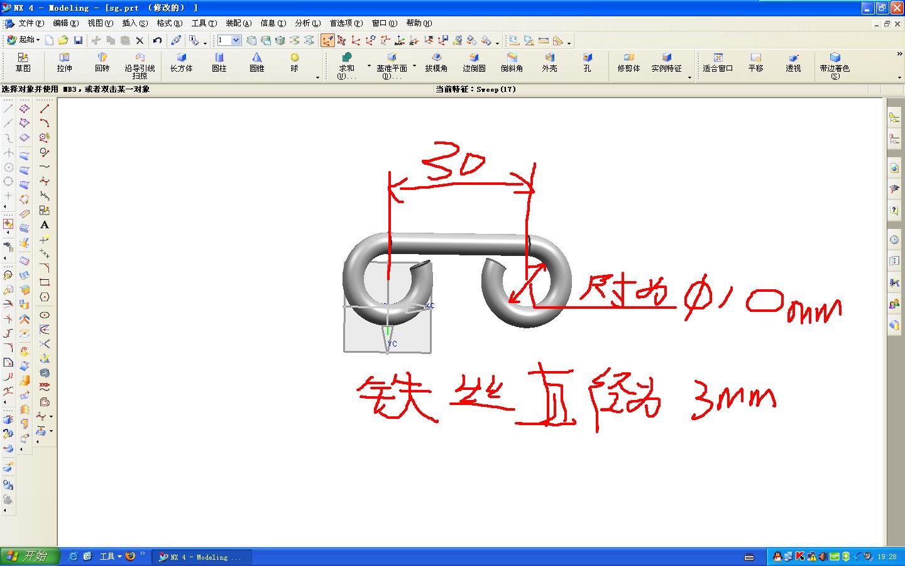Viewport: 905px width, 566px height.
Task: Open the history clock sidebar tab
Action: 894,240
